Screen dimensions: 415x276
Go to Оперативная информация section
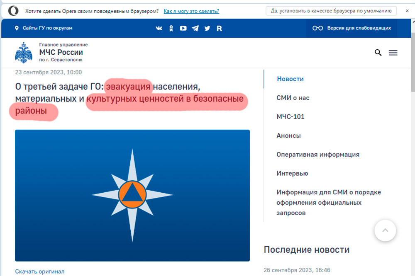317,155
